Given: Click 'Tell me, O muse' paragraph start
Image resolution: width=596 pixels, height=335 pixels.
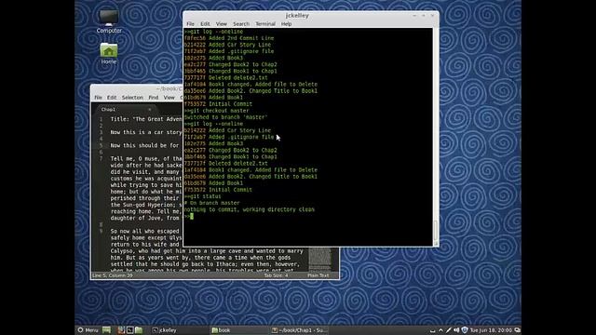Looking at the screenshot, I should click(x=146, y=159).
